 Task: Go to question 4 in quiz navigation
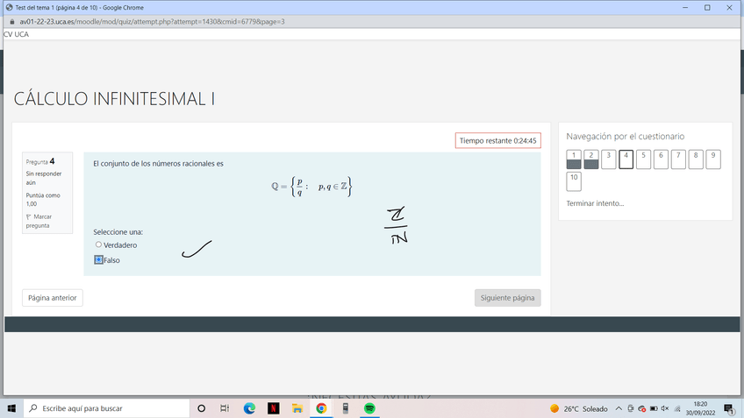pyautogui.click(x=626, y=159)
